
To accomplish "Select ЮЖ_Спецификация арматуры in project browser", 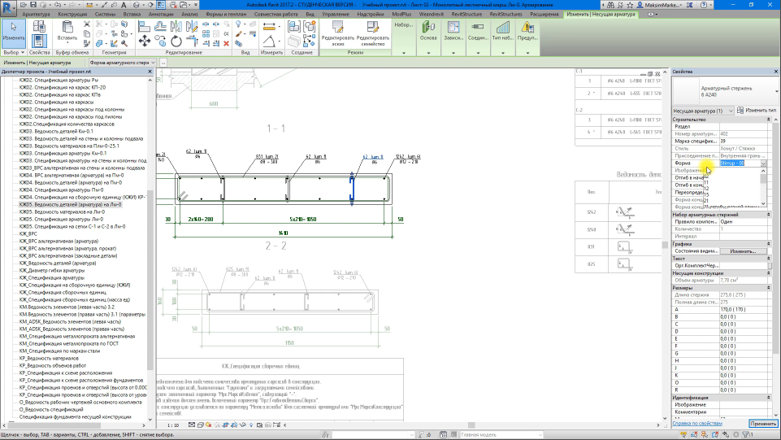I will (52, 278).
